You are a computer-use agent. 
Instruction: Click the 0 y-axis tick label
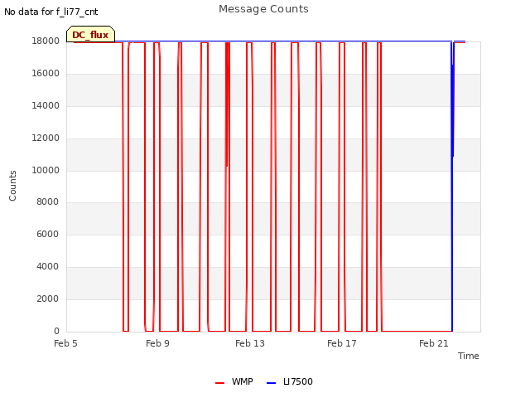[x=56, y=331]
